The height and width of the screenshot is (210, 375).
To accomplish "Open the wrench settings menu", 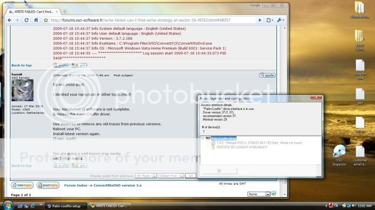I will [x=281, y=20].
